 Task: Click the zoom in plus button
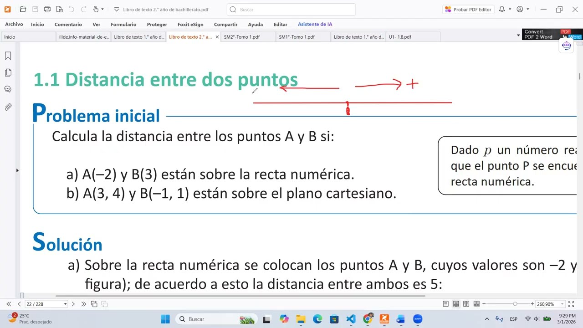(532, 304)
